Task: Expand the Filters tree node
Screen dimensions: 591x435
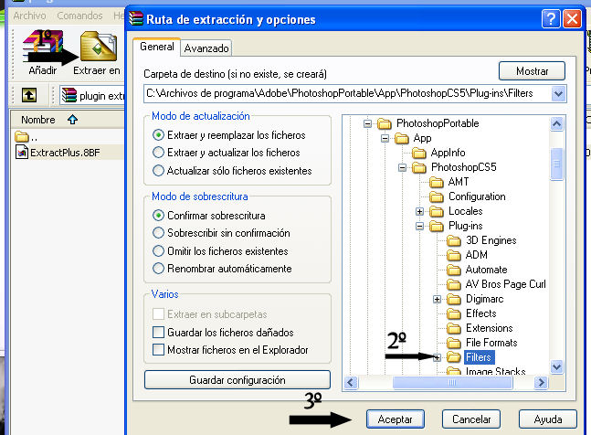Action: [x=437, y=357]
